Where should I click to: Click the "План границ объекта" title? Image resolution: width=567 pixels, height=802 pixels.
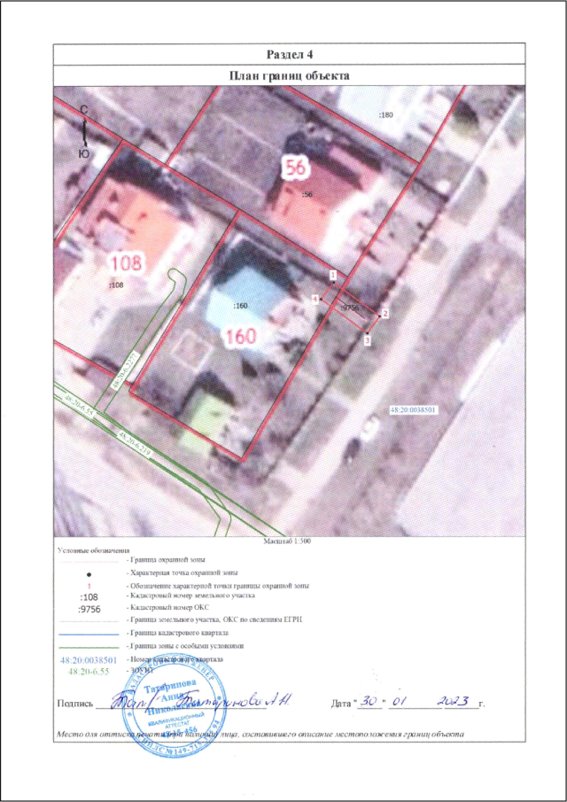coord(284,76)
